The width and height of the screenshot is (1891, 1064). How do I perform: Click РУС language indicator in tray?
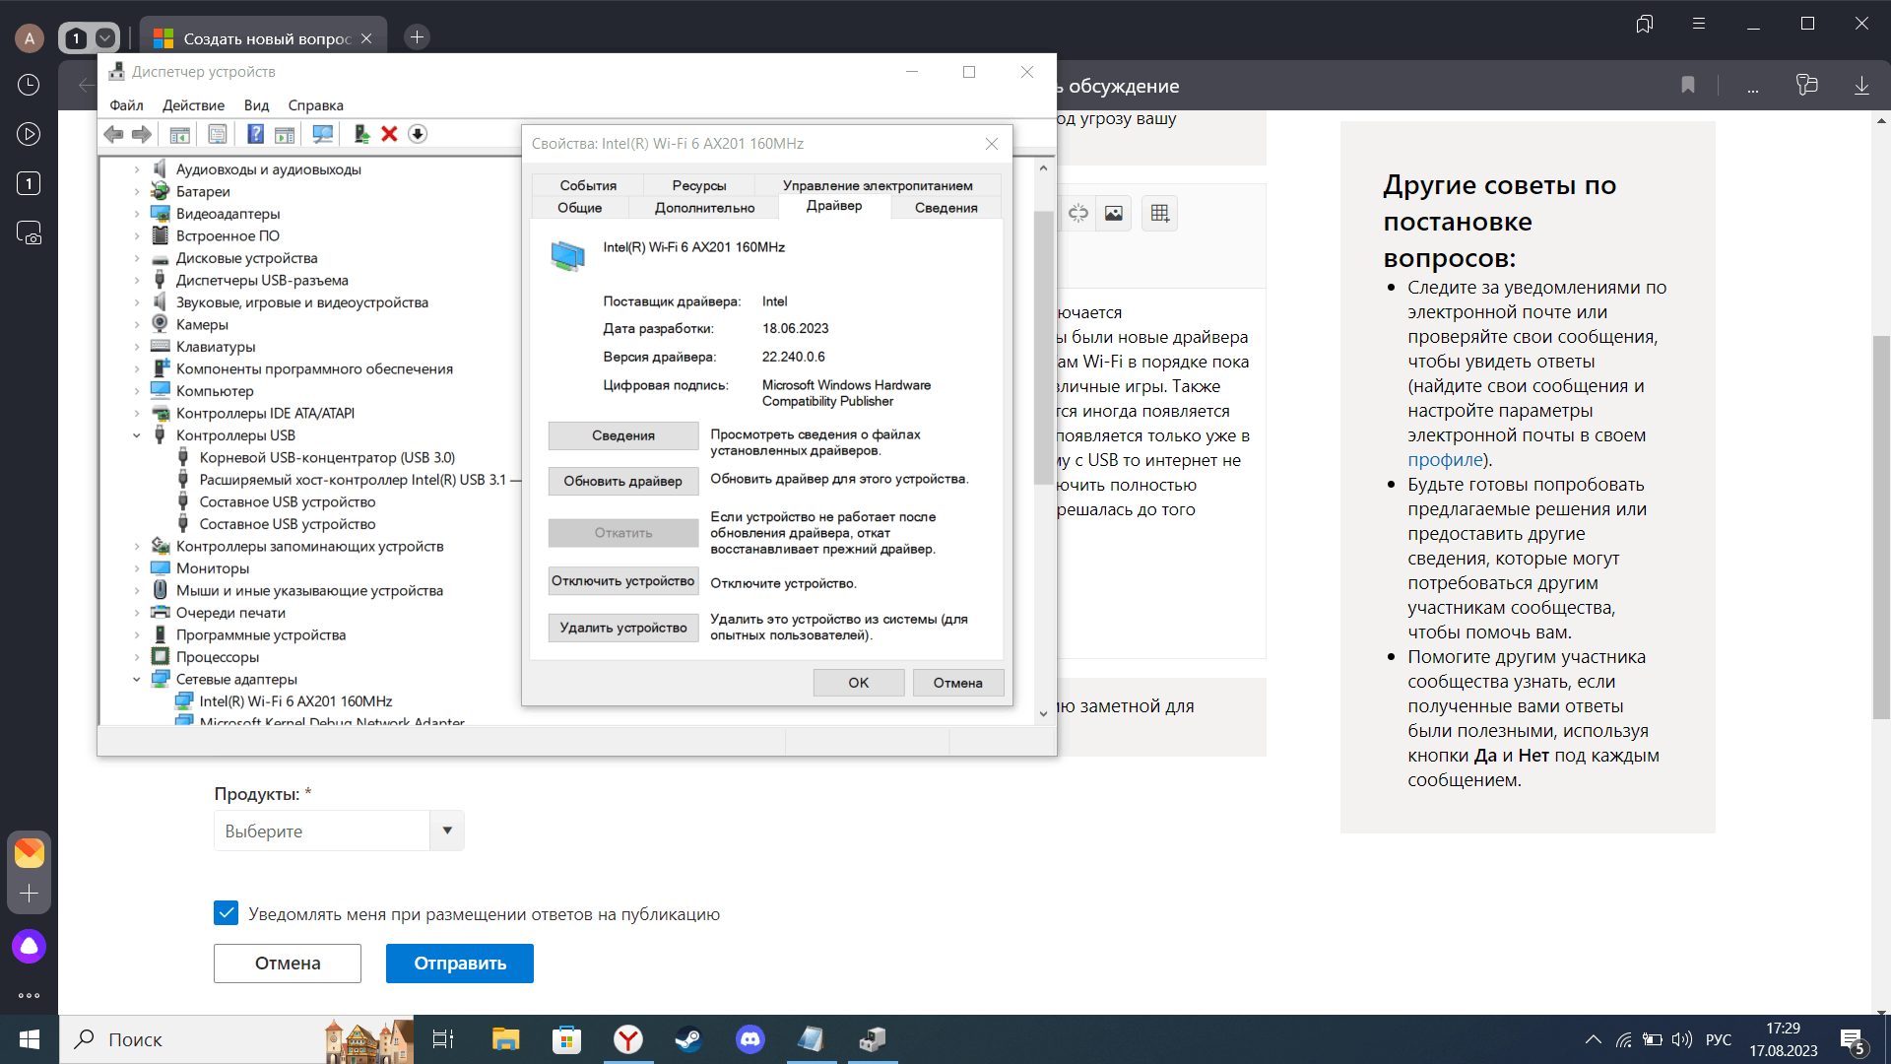tap(1719, 1040)
